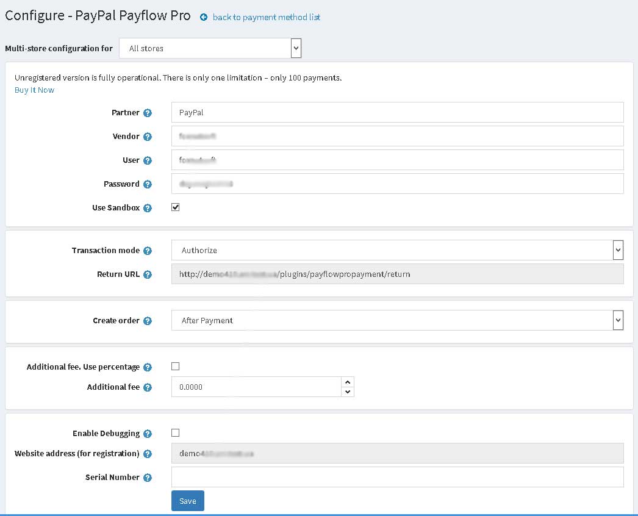Uncheck the Use Sandbox checkbox
Screen dimensions: 638x516
pyautogui.click(x=176, y=207)
